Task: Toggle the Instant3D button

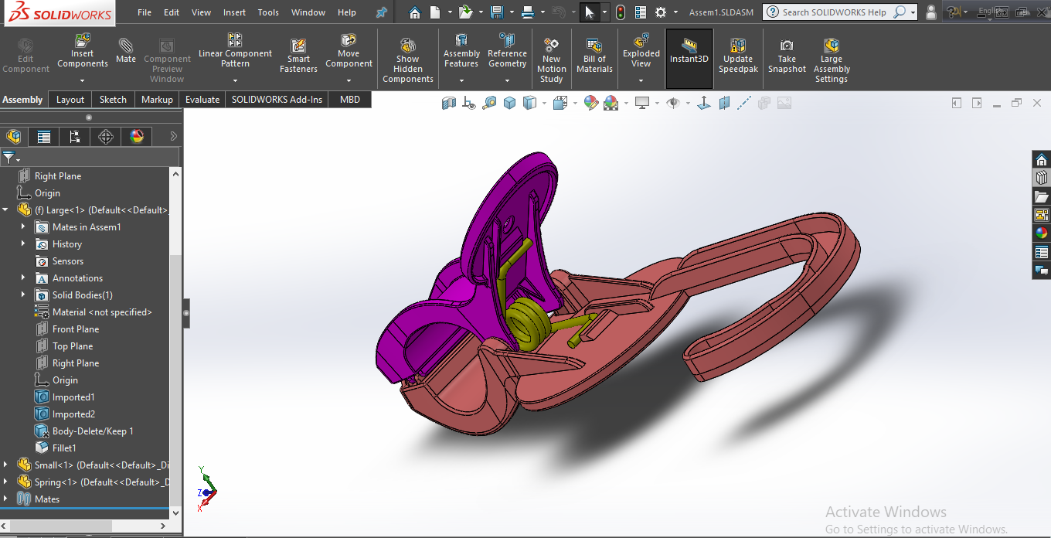Action: 689,49
